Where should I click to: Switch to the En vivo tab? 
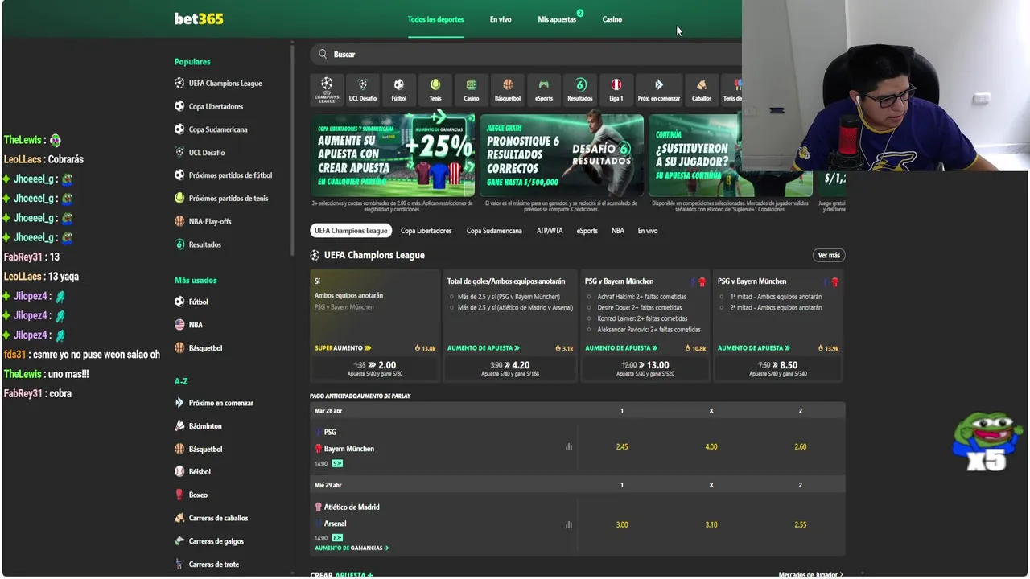tap(501, 19)
